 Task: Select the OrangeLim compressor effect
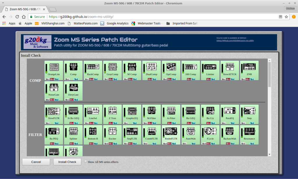(x=54, y=70)
